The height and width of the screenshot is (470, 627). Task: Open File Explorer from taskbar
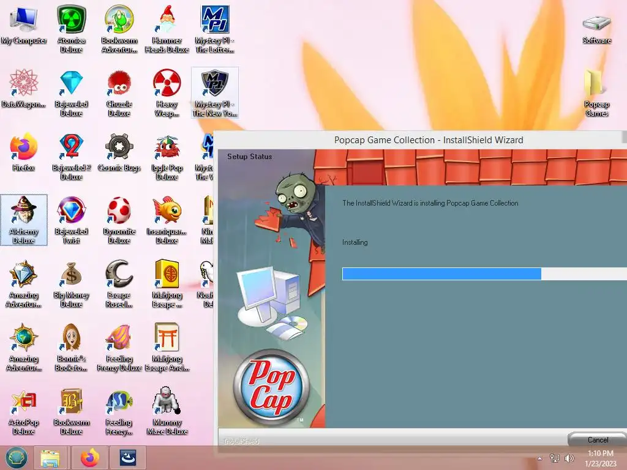(50, 458)
